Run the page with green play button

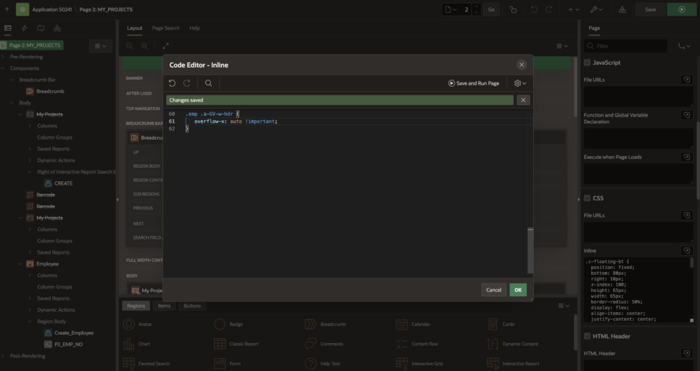[x=681, y=10]
